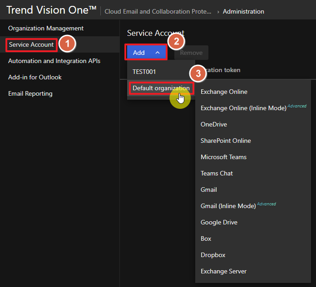Choose Google Drive from submenu

click(219, 222)
